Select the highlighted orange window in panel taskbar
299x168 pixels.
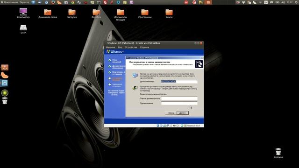(208, 2)
